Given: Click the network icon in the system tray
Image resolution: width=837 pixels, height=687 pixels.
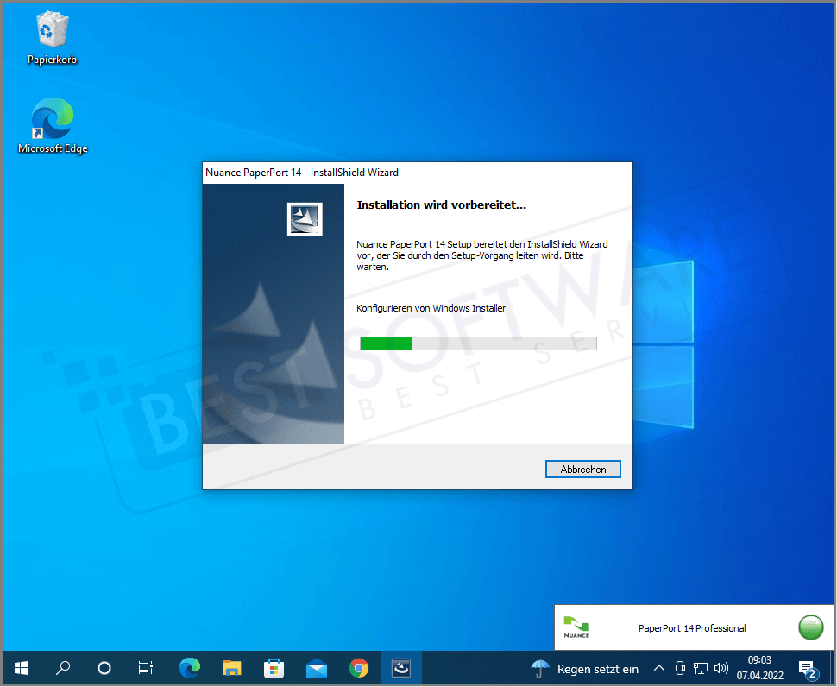Looking at the screenshot, I should click(701, 668).
